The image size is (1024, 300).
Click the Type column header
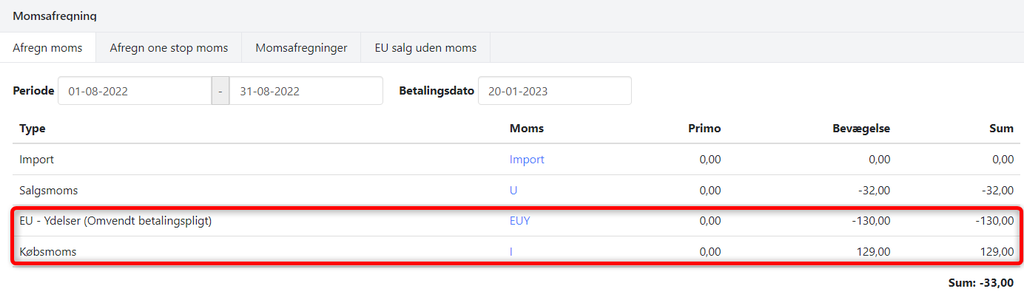[33, 129]
